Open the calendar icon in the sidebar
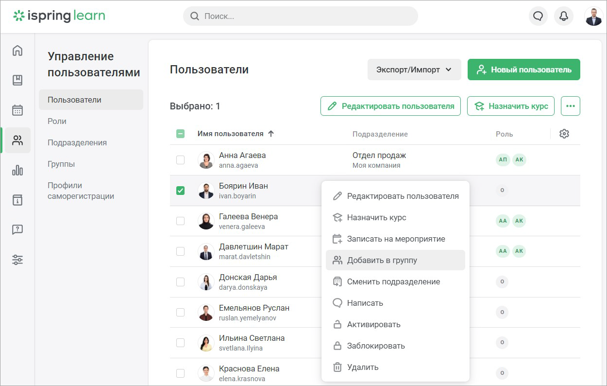 [x=17, y=110]
